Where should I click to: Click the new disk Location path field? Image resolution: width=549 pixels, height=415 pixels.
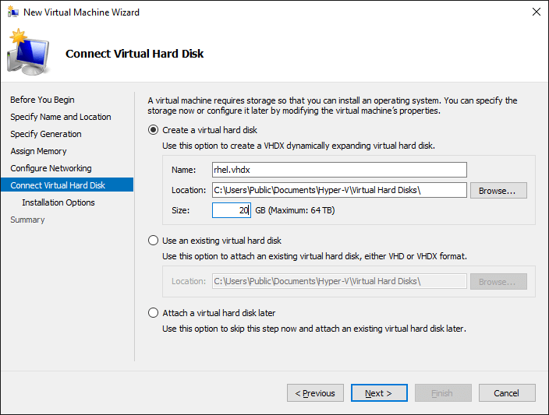(x=339, y=190)
